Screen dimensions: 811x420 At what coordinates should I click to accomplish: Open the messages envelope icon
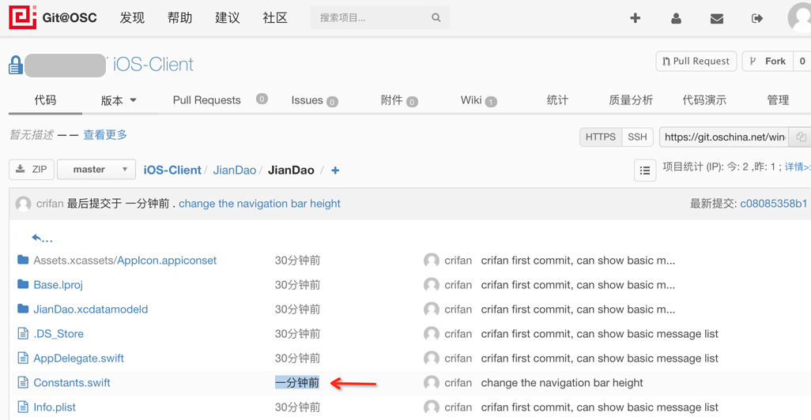[717, 19]
